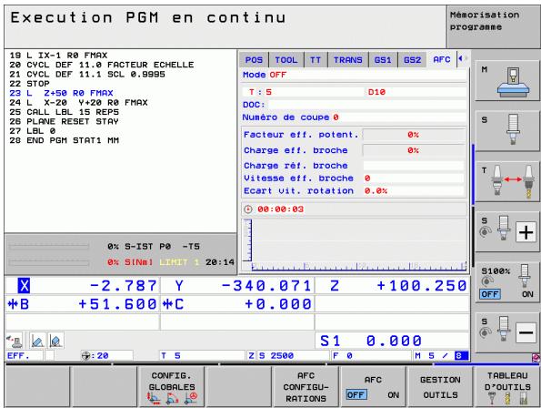
Task: Decrease spindle speed with minus softkey
Action: point(506,332)
